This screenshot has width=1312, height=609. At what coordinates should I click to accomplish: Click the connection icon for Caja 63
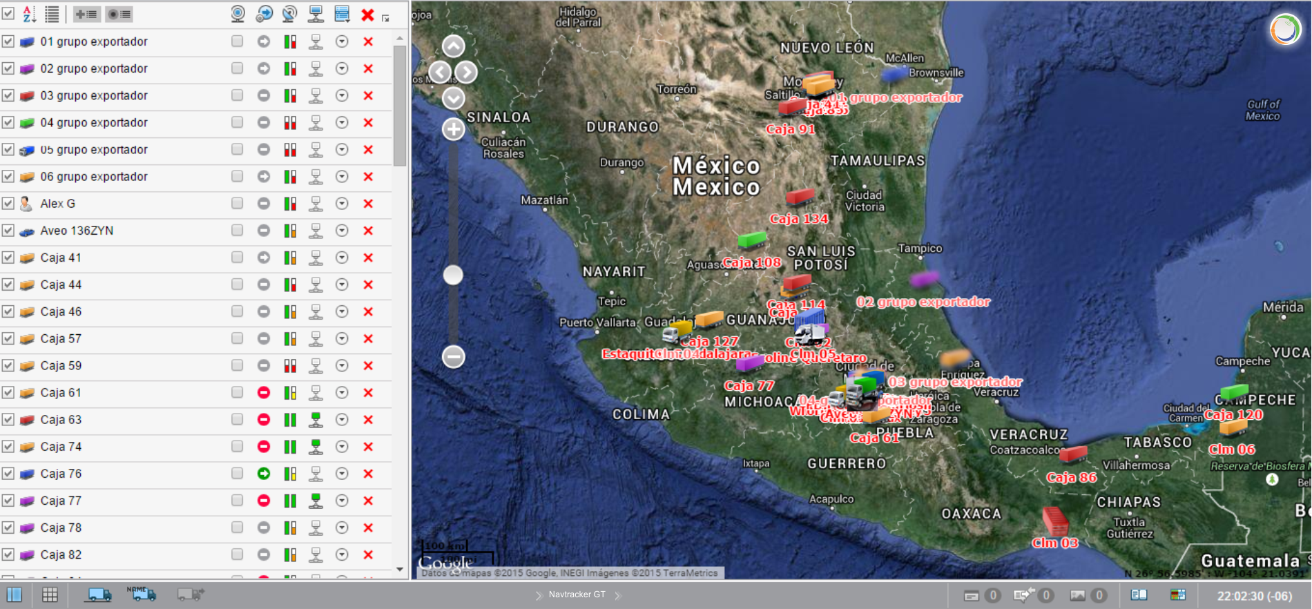(x=316, y=420)
